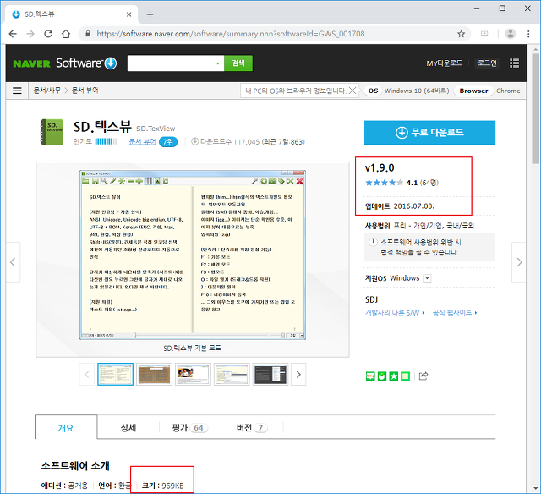Open the hamburger category menu
The image size is (541, 494).
pyautogui.click(x=17, y=91)
